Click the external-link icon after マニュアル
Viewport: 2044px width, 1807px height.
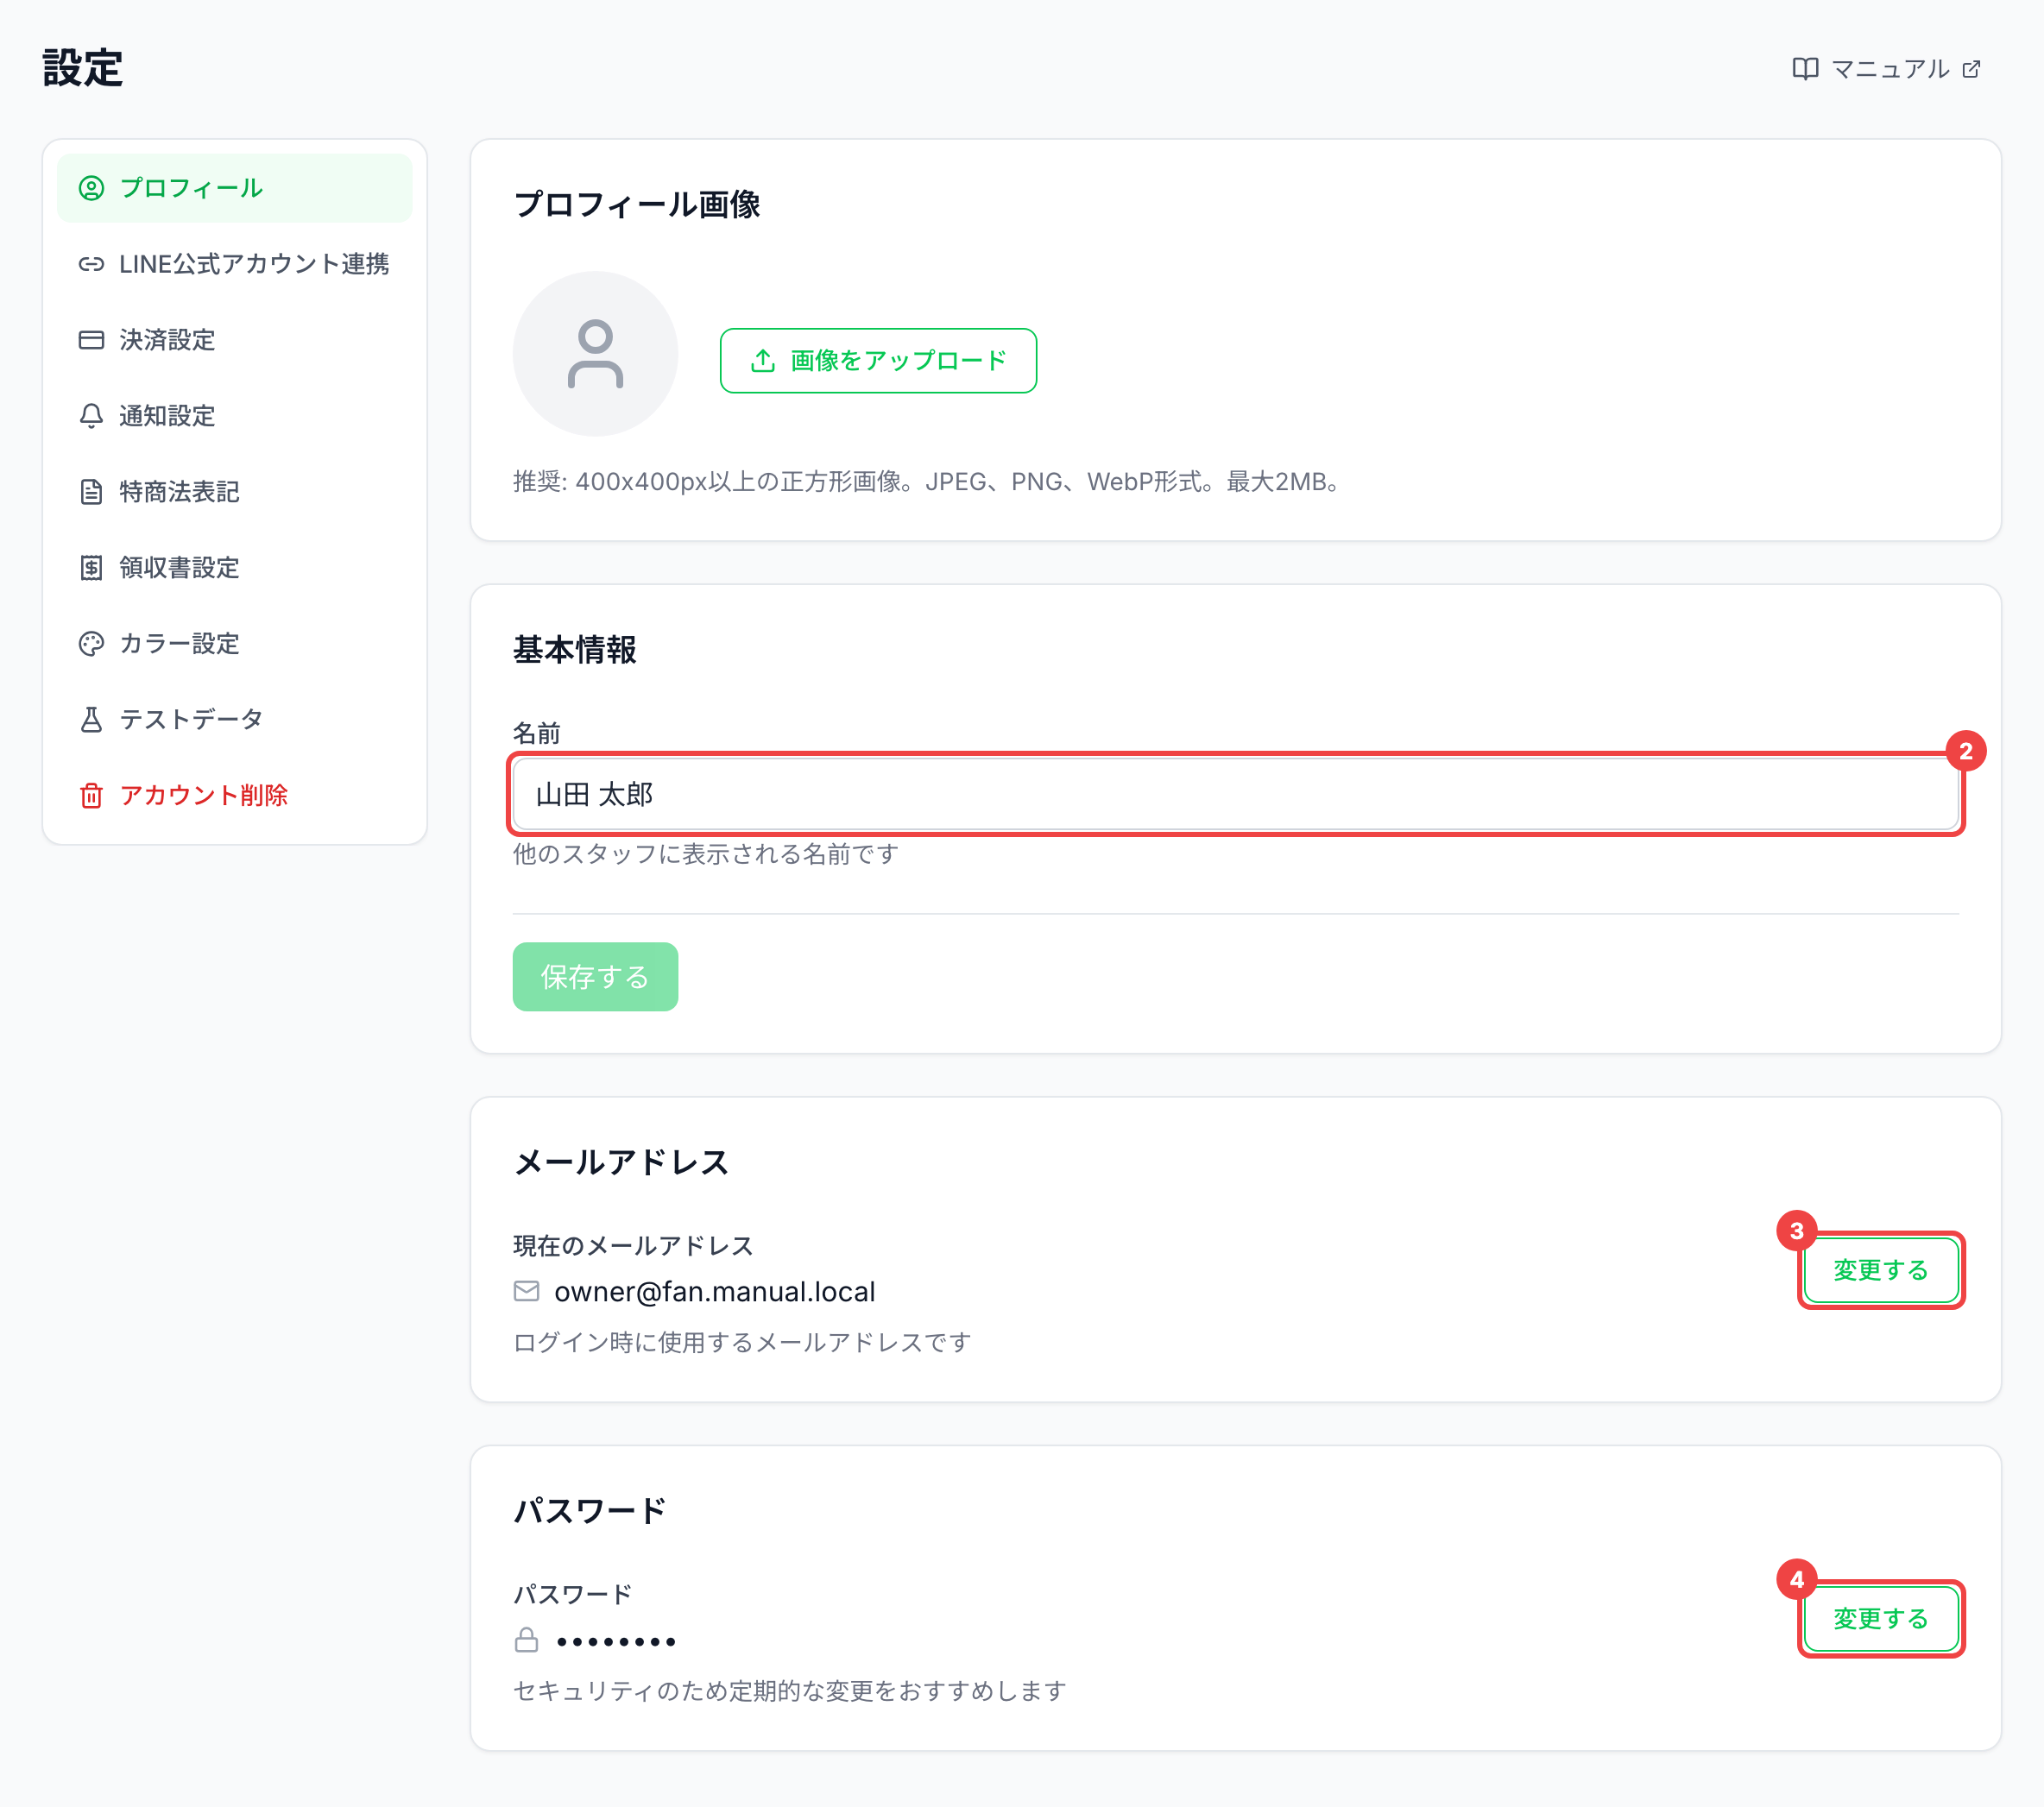coord(1971,69)
